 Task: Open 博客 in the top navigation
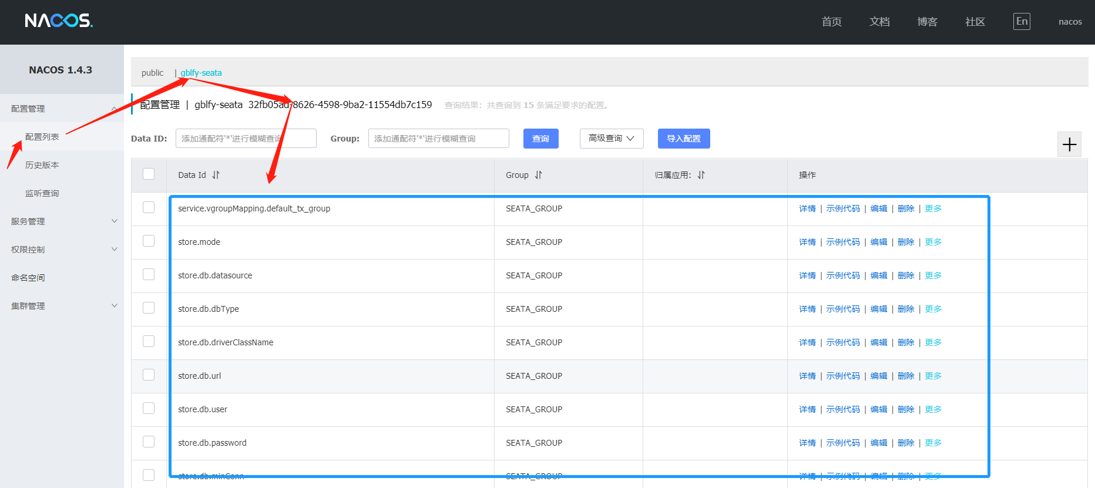coord(927,22)
